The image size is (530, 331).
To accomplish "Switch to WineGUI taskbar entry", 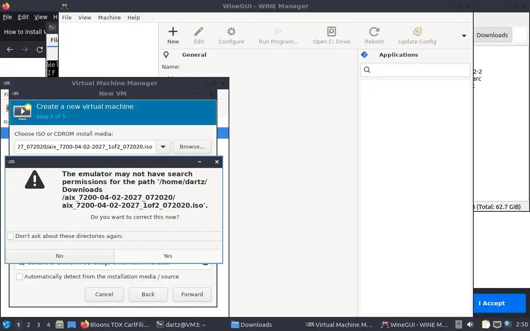I will (414, 325).
